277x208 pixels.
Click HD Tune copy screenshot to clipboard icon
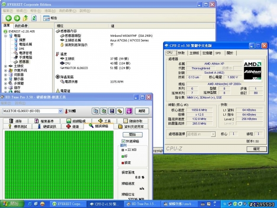click(x=104, y=111)
